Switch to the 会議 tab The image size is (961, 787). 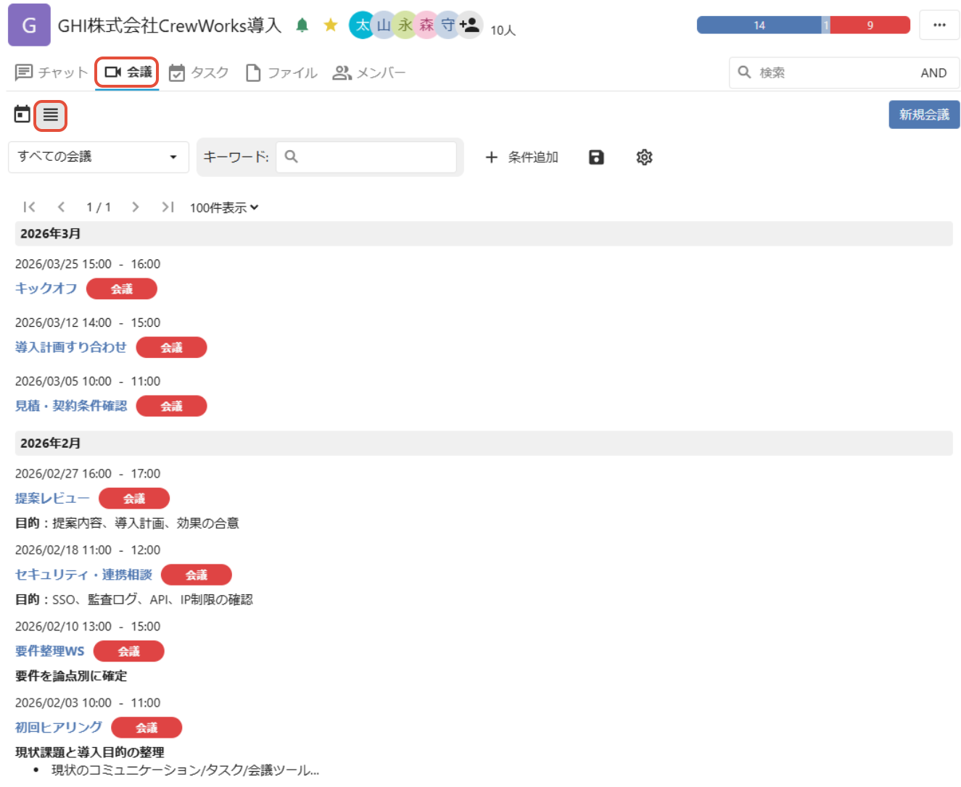128,72
